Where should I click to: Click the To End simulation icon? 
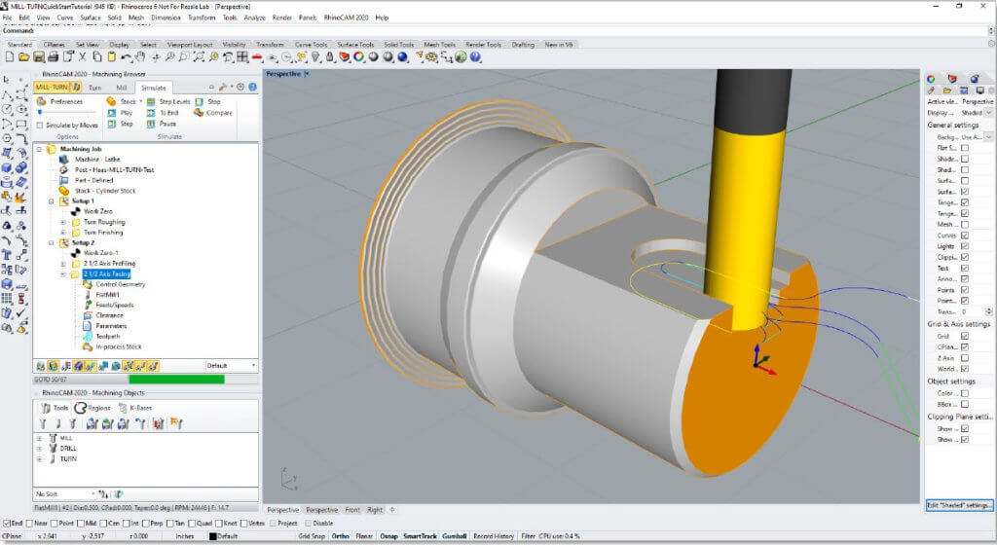[x=152, y=113]
